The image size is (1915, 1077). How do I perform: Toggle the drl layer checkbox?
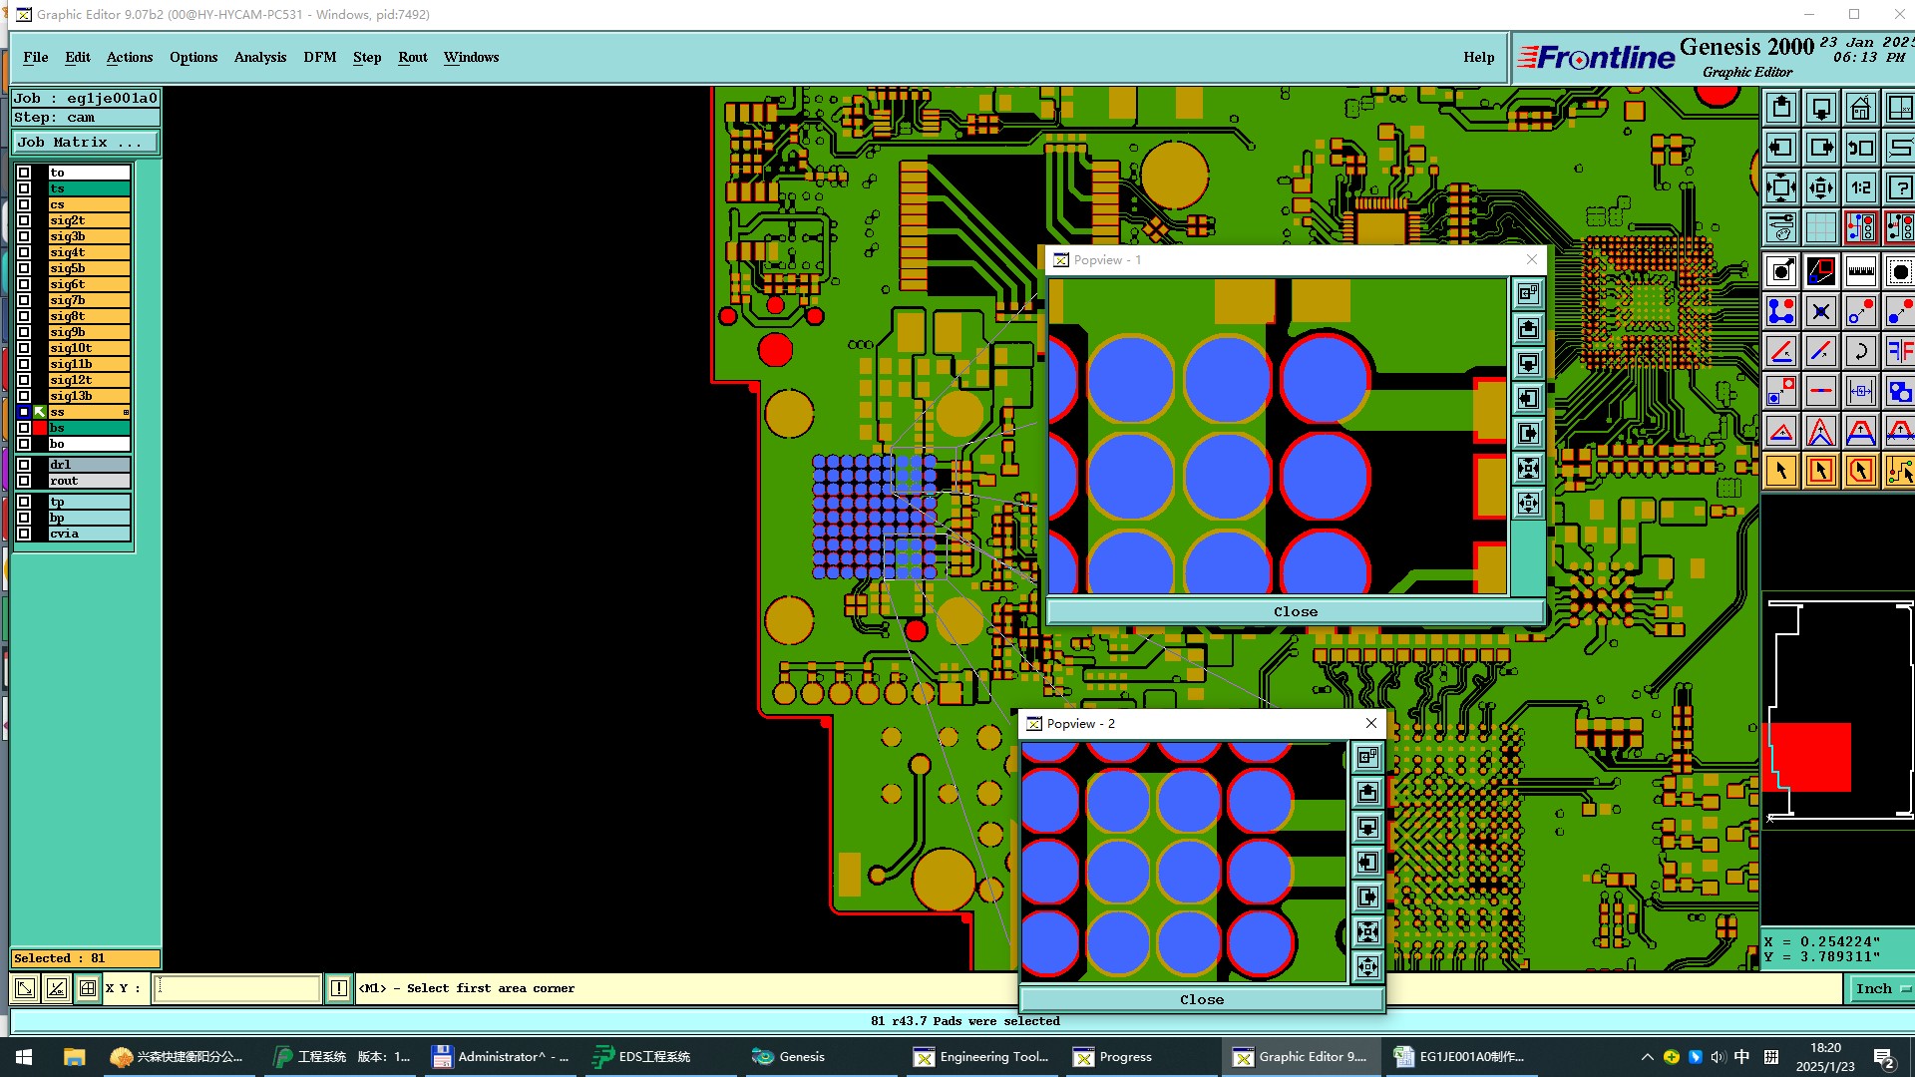[24, 465]
